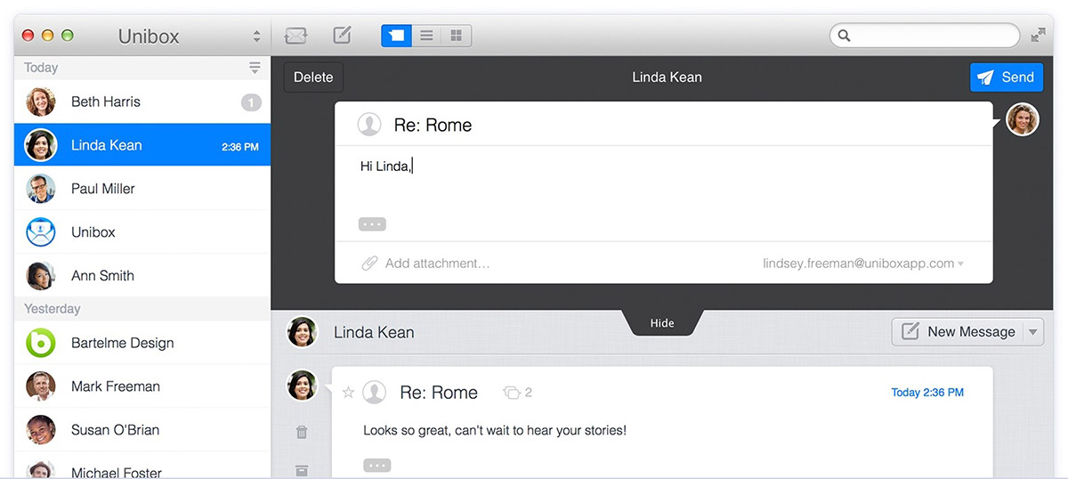Delete the draft reply
1068x479 pixels.
click(x=313, y=77)
